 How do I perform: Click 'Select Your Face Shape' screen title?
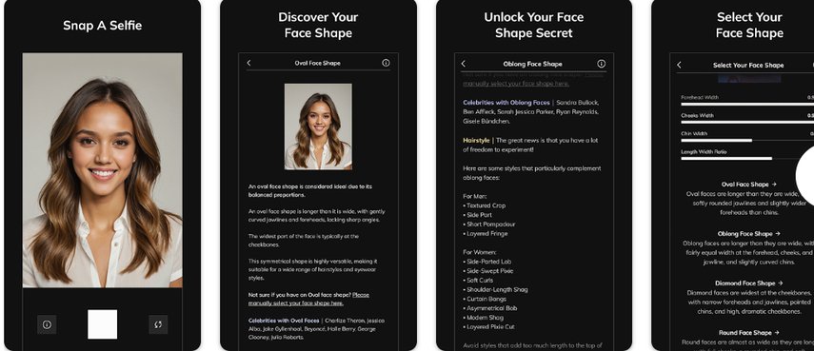click(748, 65)
